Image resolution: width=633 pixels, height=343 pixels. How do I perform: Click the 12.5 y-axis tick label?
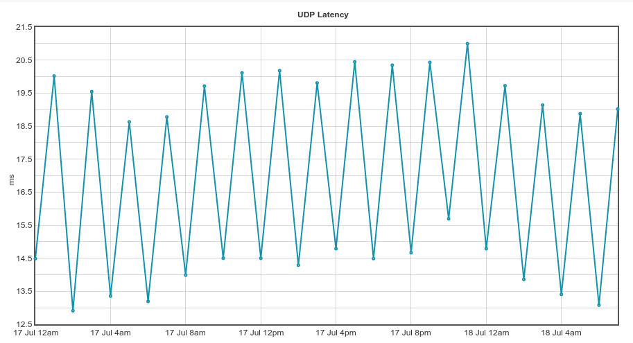pos(24,324)
